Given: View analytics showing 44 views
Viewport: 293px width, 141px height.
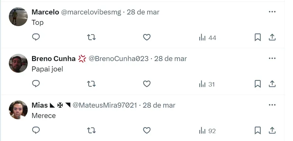Looking at the screenshot, I should coord(207,37).
